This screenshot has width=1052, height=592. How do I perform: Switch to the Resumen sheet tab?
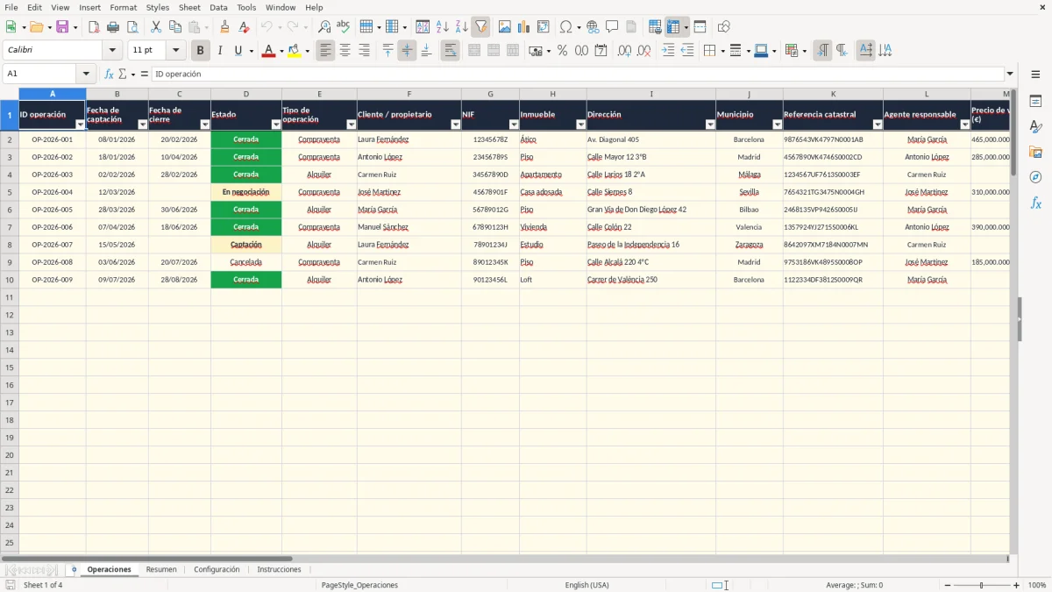pyautogui.click(x=161, y=570)
